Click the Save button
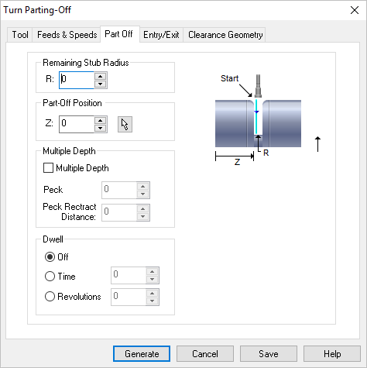Viewport: 367px width, 368px height. (269, 354)
